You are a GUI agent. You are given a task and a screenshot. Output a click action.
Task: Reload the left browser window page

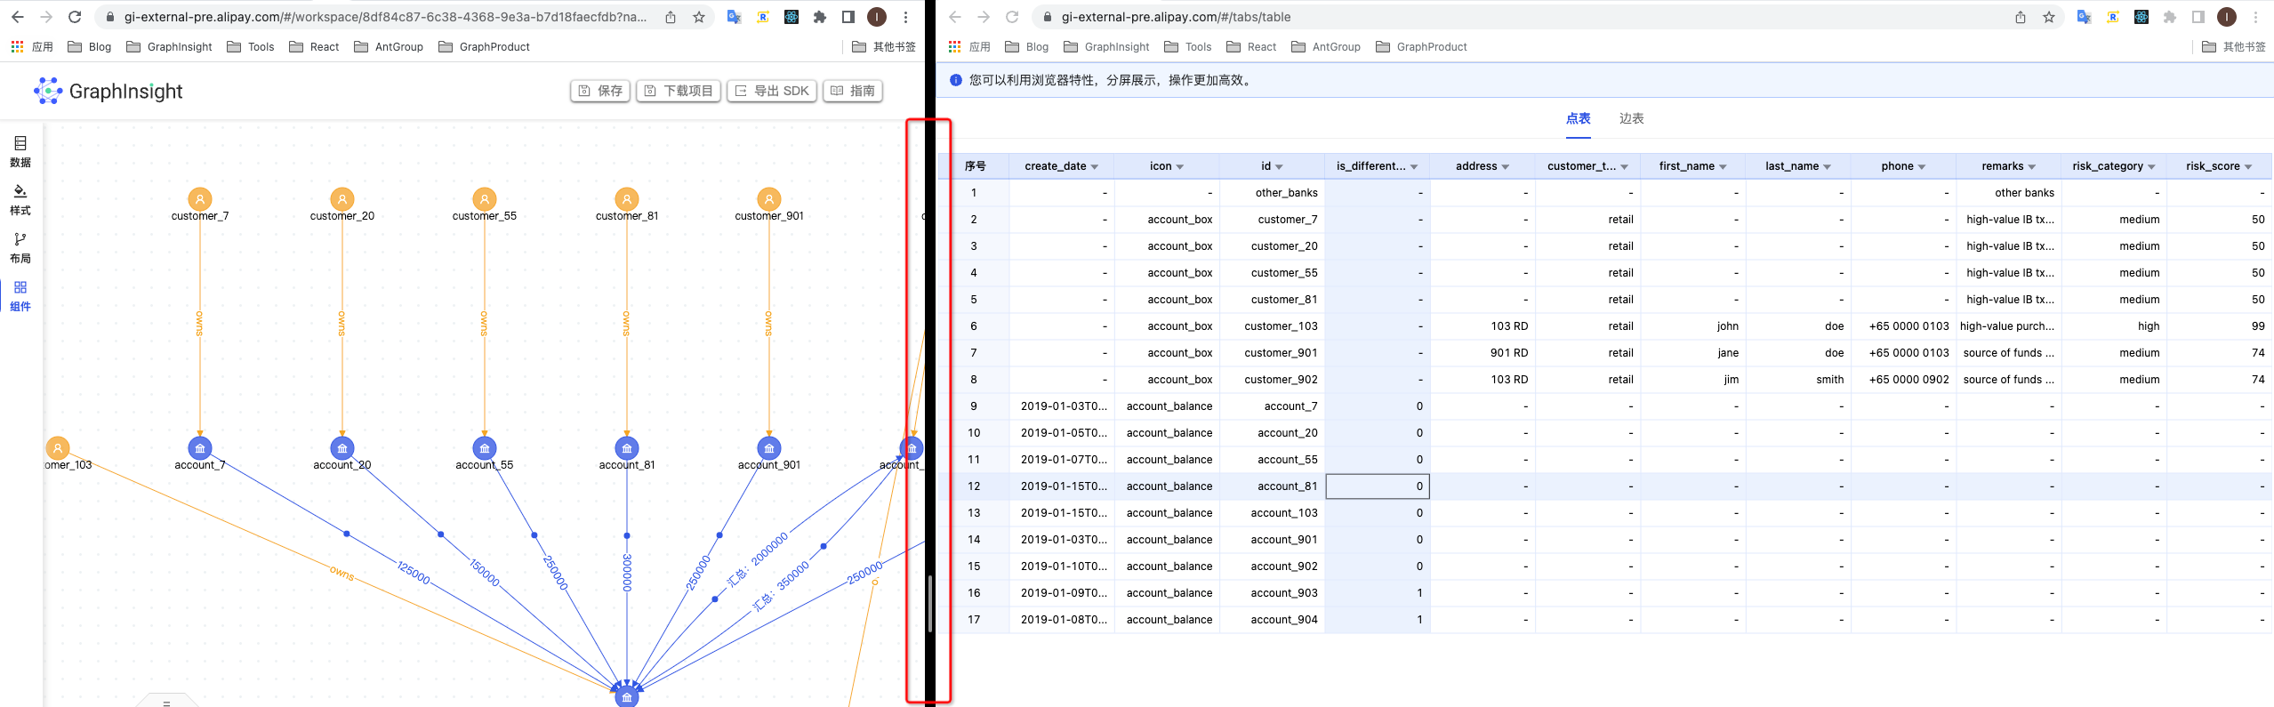(x=75, y=17)
